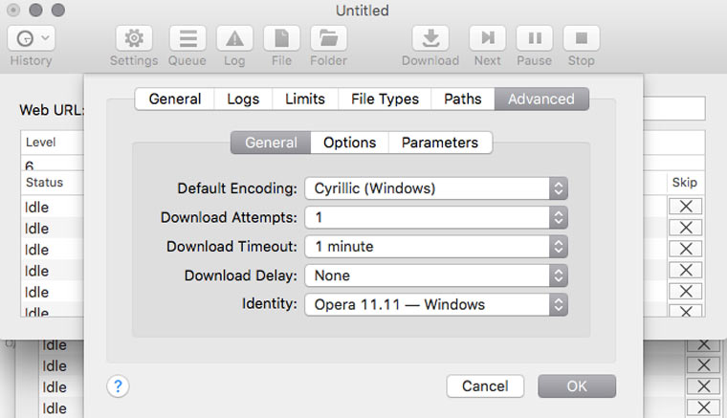Select the Parameters sub-tab

[x=440, y=143]
